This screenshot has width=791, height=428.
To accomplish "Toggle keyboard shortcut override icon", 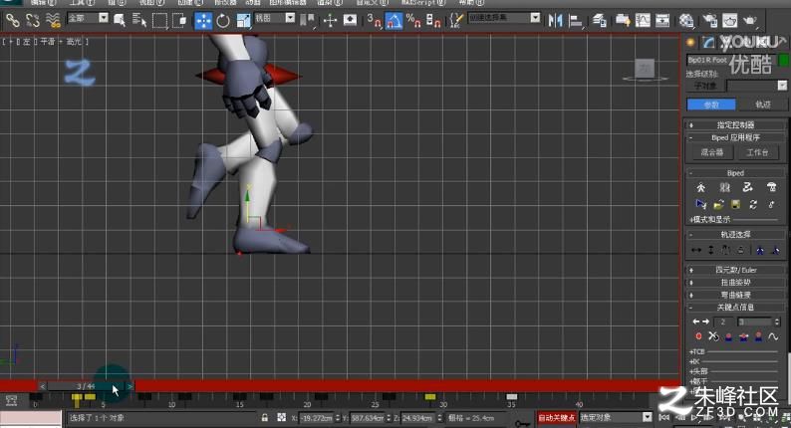I will (x=350, y=21).
